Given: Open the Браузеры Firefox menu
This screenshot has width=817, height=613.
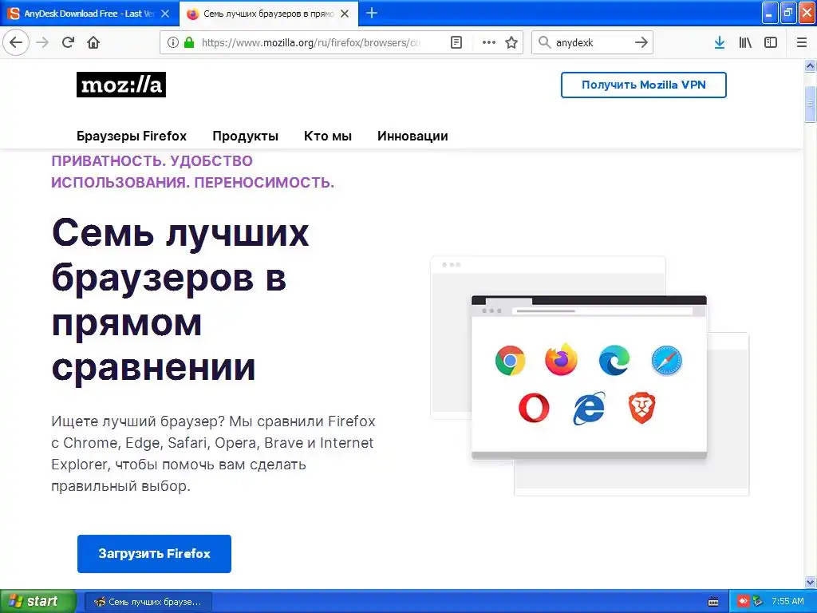Looking at the screenshot, I should coord(132,136).
